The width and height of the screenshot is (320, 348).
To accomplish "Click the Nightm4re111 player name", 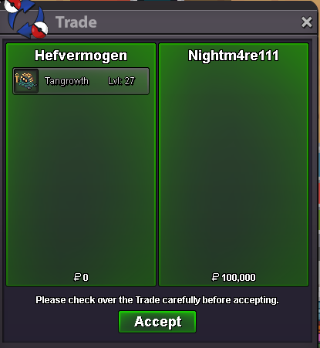I will click(234, 56).
